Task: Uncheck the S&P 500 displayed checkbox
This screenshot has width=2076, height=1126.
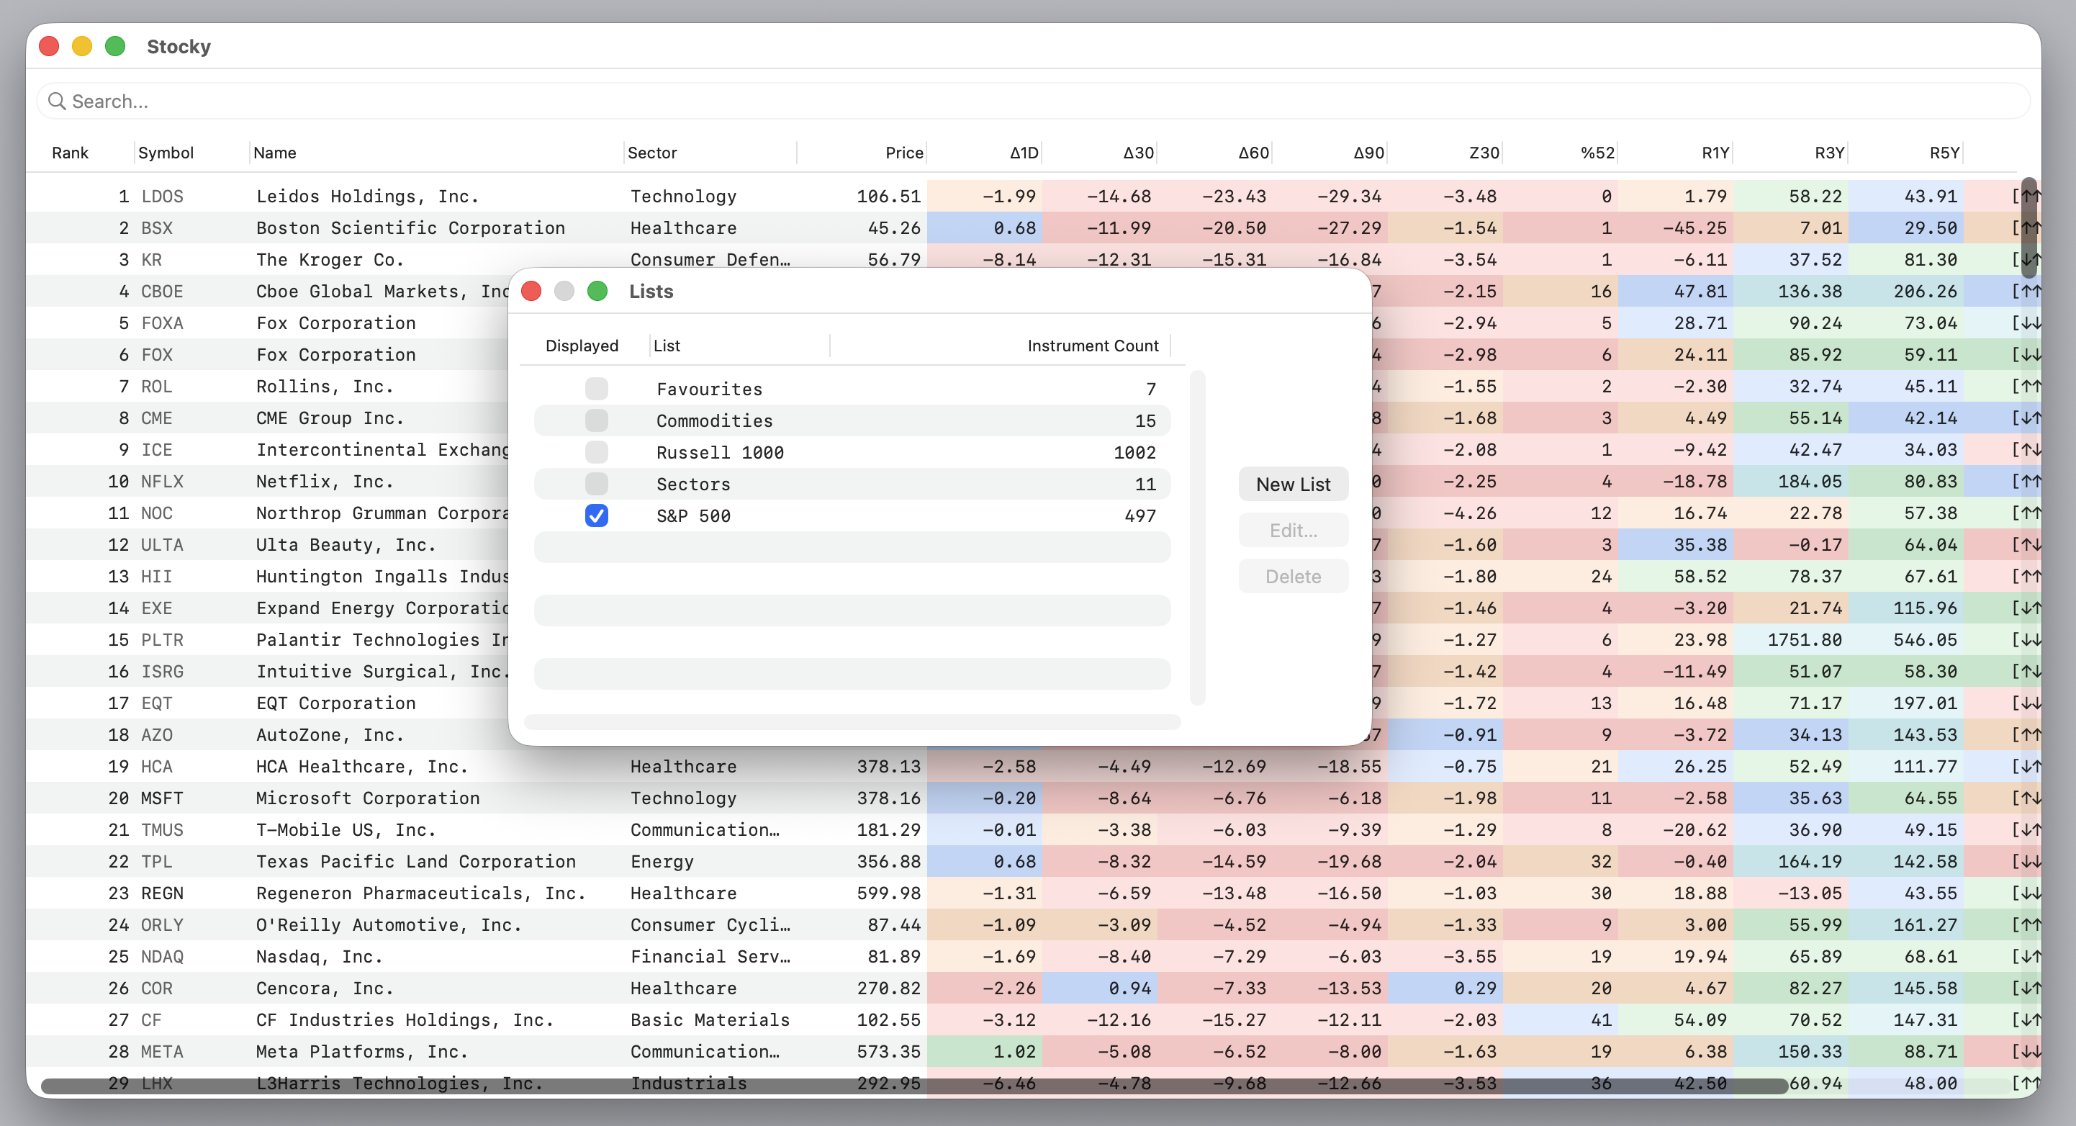Action: 596,515
